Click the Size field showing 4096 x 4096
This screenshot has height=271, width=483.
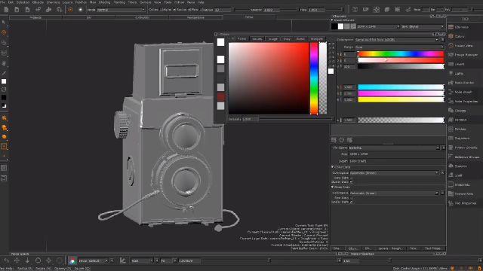click(396, 154)
